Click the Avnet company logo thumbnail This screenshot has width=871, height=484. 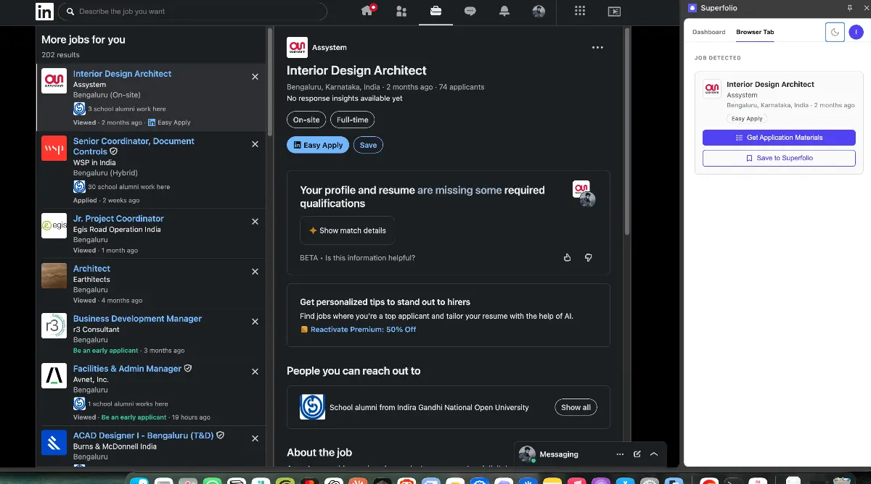(54, 376)
